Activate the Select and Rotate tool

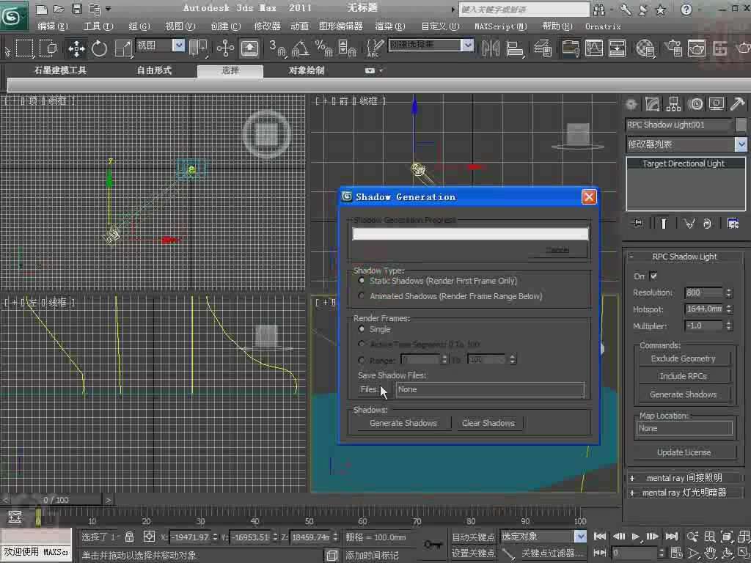click(x=99, y=48)
